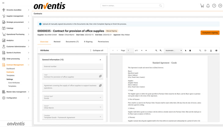Click the Complete signing button

coord(210,33)
